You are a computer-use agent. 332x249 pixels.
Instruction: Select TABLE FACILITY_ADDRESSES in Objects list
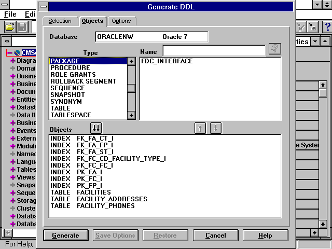[x=99, y=199]
